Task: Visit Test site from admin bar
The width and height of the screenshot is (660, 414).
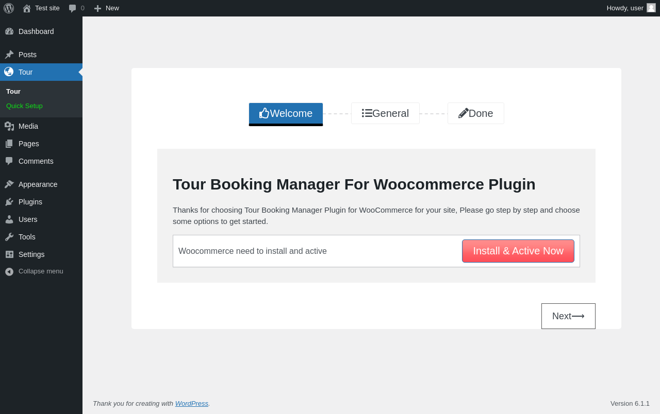Action: point(41,8)
